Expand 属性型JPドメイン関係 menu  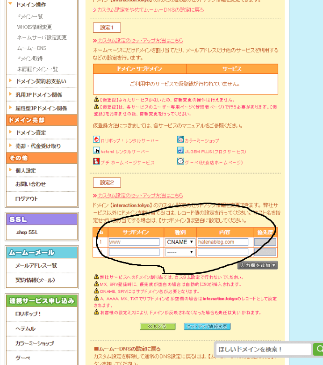(10, 108)
